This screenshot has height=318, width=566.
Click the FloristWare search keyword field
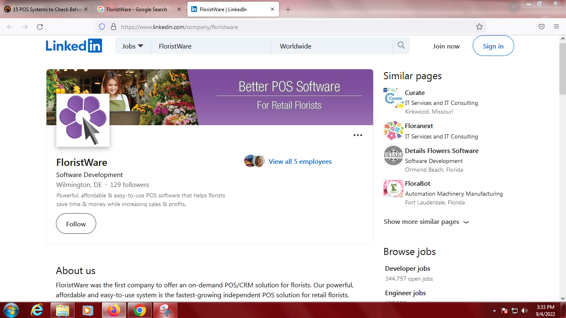[211, 46]
